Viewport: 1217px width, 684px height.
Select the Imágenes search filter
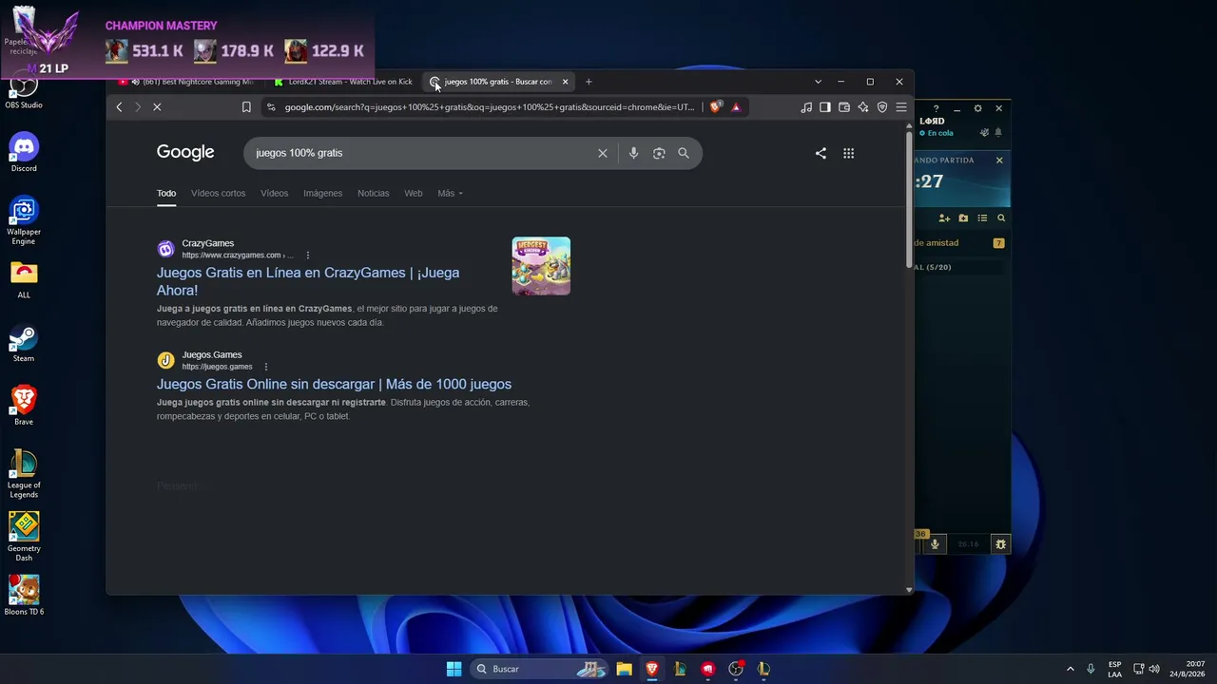[322, 194]
